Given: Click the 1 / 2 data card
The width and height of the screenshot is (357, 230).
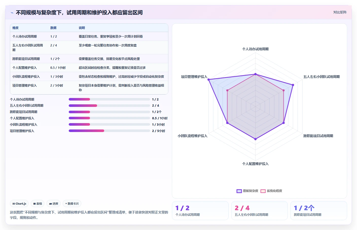Looking at the screenshot, I should pos(200,210).
